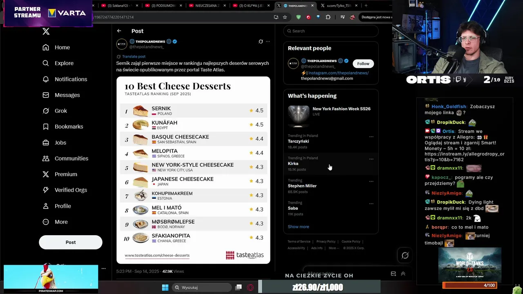Go back with the Post arrow
Screen dimensions: 523x294
pyautogui.click(x=119, y=31)
